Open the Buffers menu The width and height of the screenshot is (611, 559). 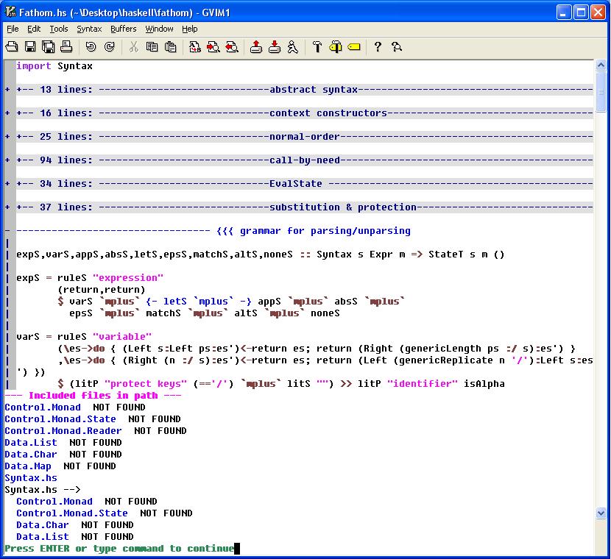123,29
